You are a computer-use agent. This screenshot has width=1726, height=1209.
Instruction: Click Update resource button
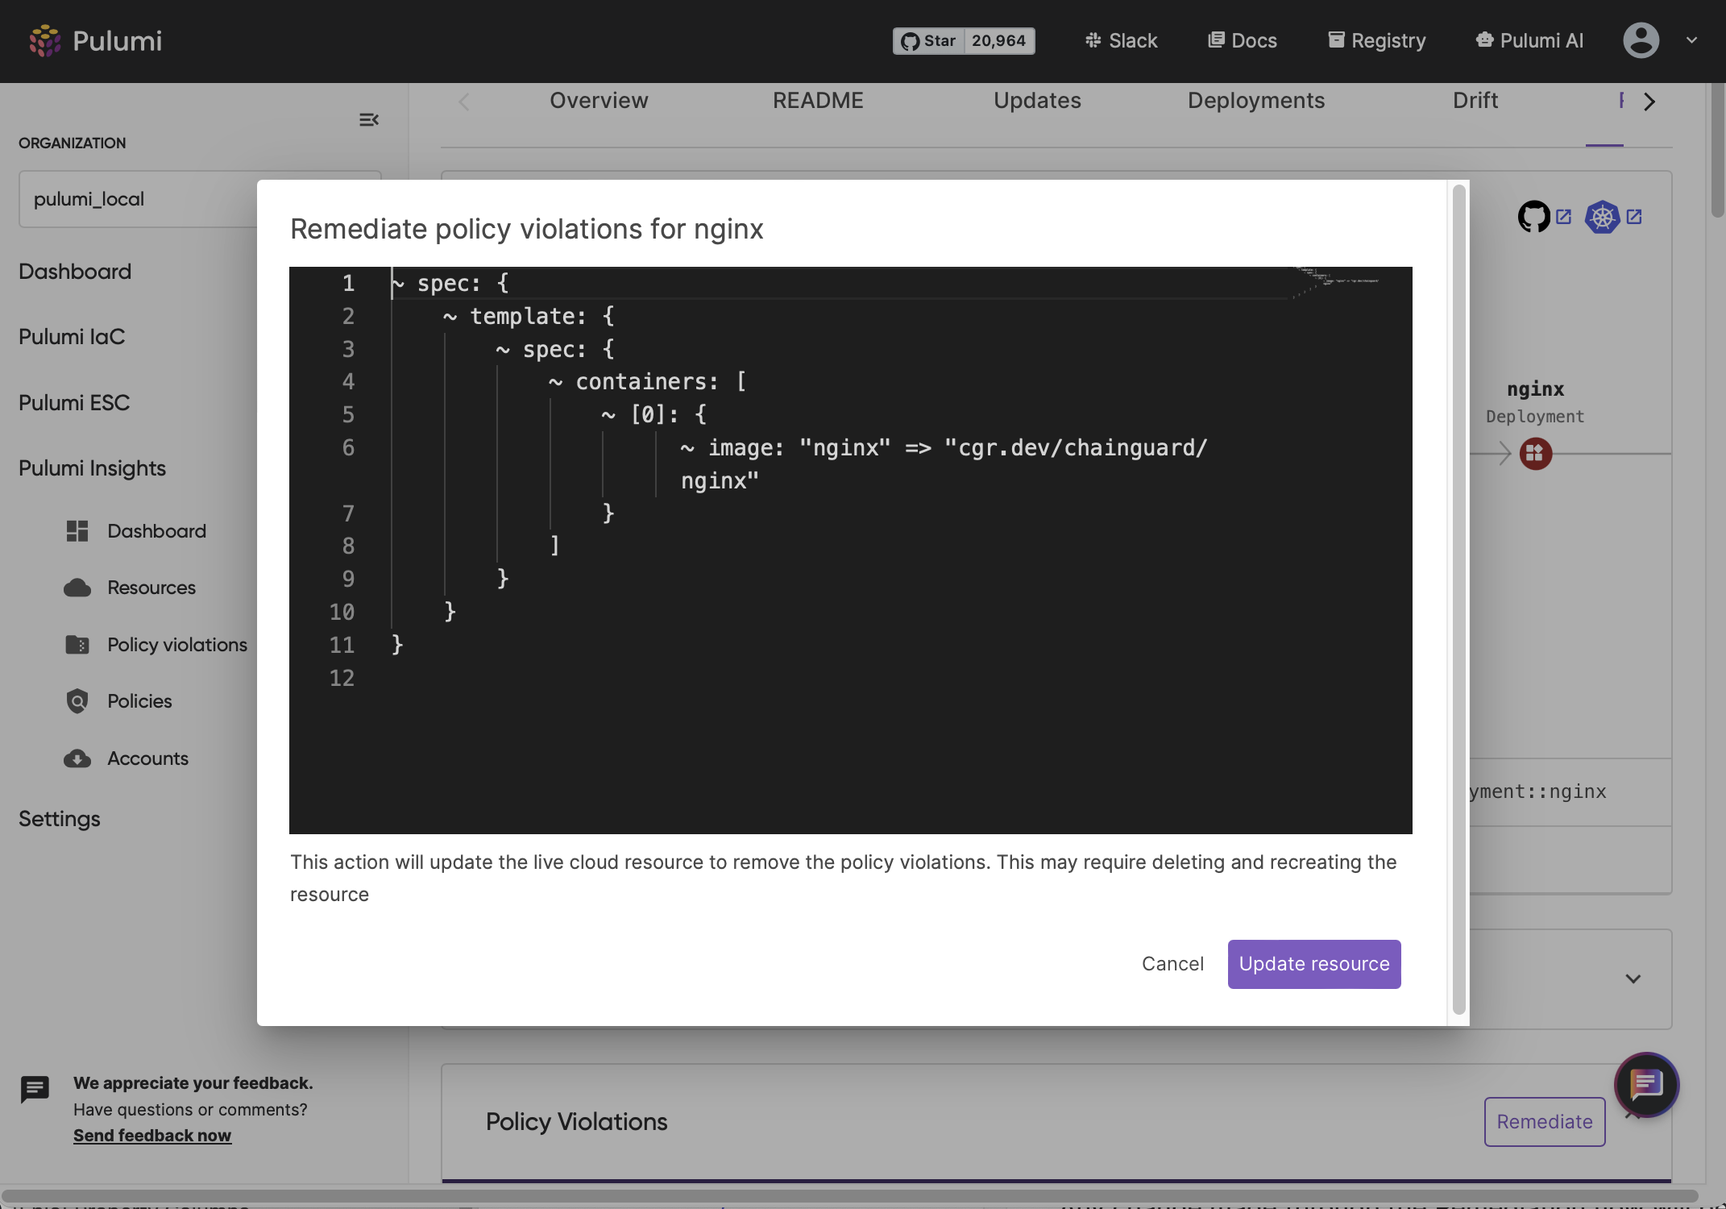point(1314,964)
